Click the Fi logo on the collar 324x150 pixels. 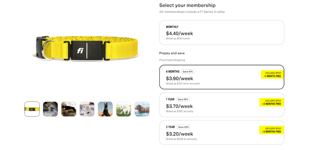(x=80, y=51)
